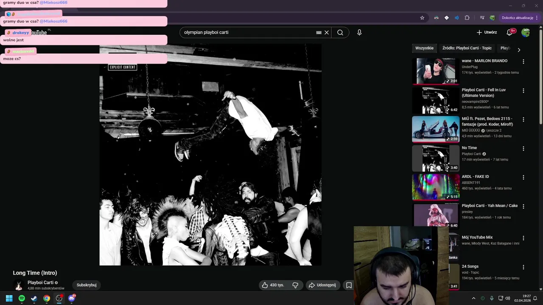Viewport: 543px width, 305px height.
Task: Click the @Mlekosz666 mention in second chat message
Action: click(53, 21)
